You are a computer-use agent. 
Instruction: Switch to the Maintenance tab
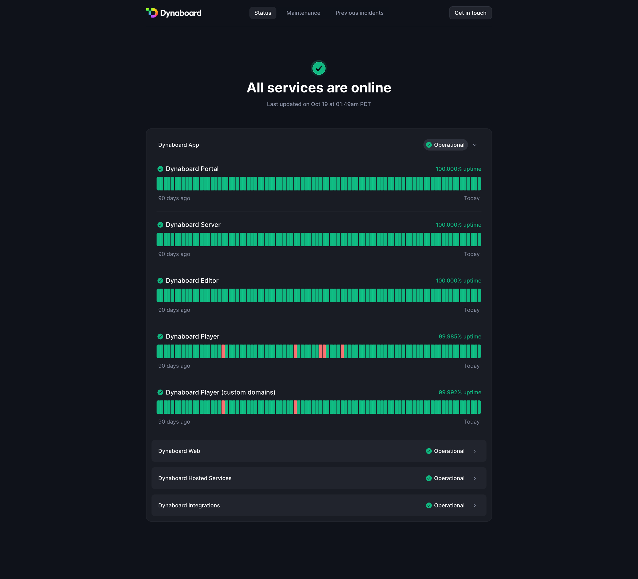[303, 13]
